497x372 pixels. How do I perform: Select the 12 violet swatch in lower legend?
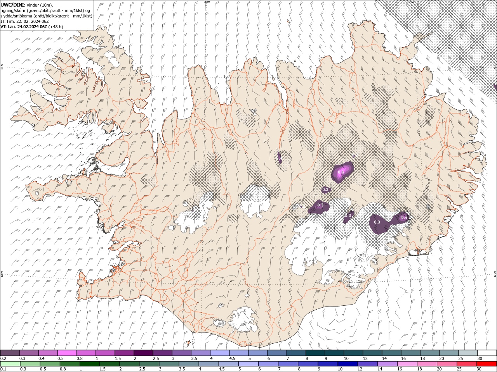pos(368,364)
